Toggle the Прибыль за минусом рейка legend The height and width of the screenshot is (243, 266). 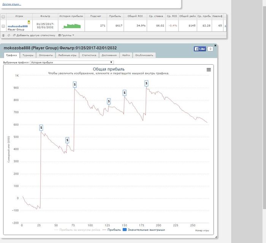(77, 230)
